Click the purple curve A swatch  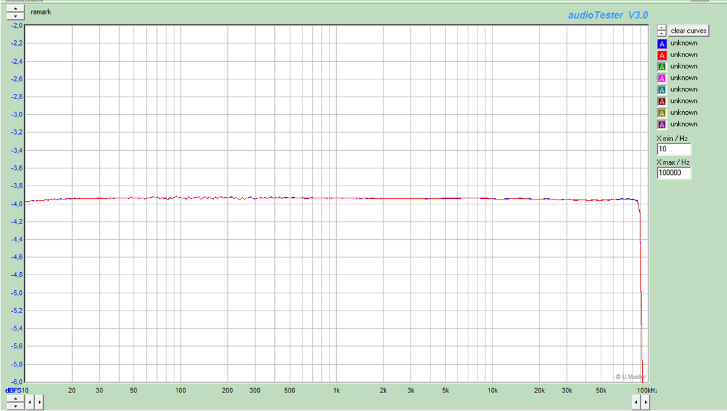click(x=662, y=124)
